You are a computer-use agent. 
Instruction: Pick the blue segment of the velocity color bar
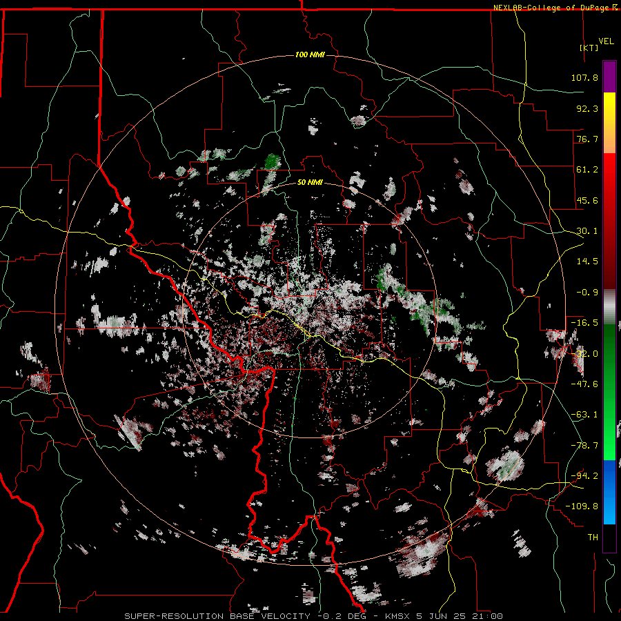pyautogui.click(x=609, y=492)
